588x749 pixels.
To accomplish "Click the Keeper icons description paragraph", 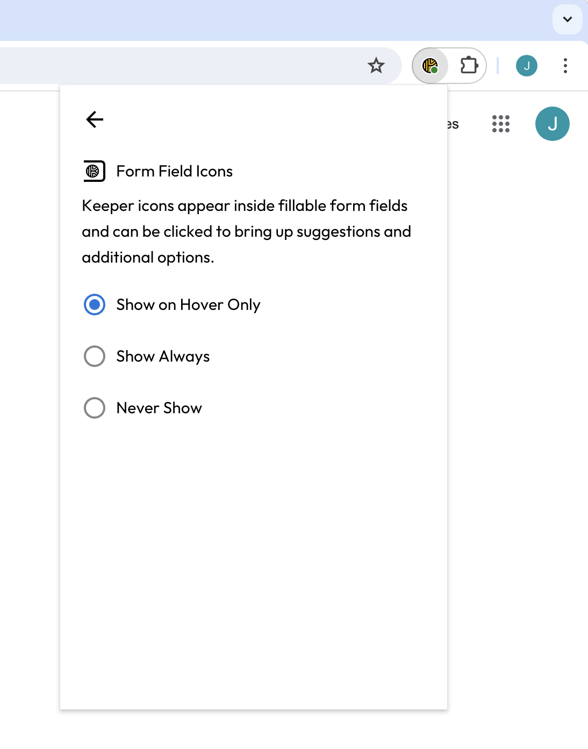I will pyautogui.click(x=246, y=231).
